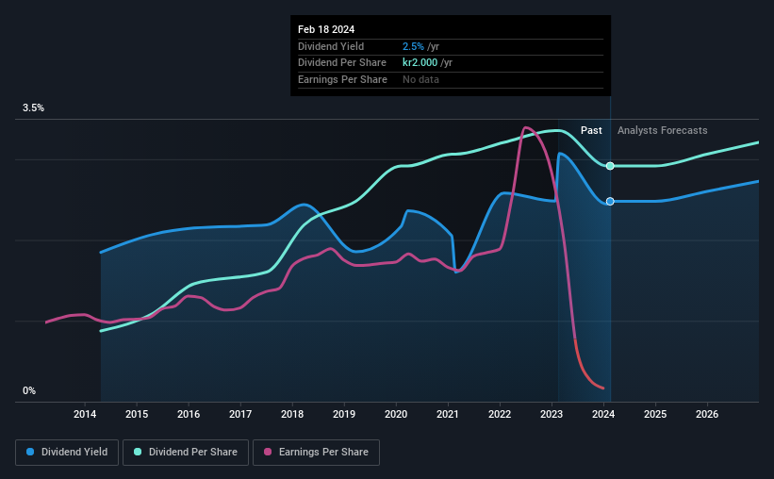Select the Past region label
This screenshot has height=479, width=774.
pyautogui.click(x=591, y=130)
